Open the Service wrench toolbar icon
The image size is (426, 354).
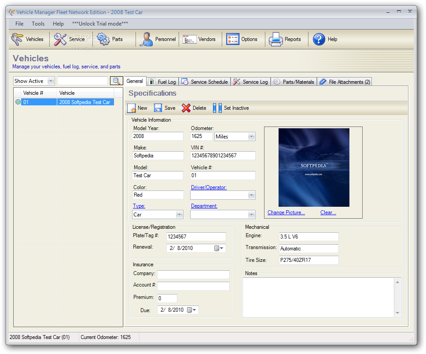pos(60,39)
